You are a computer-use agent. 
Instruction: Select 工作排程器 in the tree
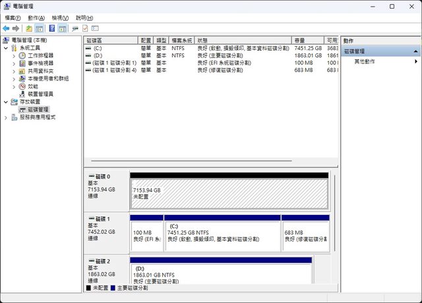(x=40, y=56)
